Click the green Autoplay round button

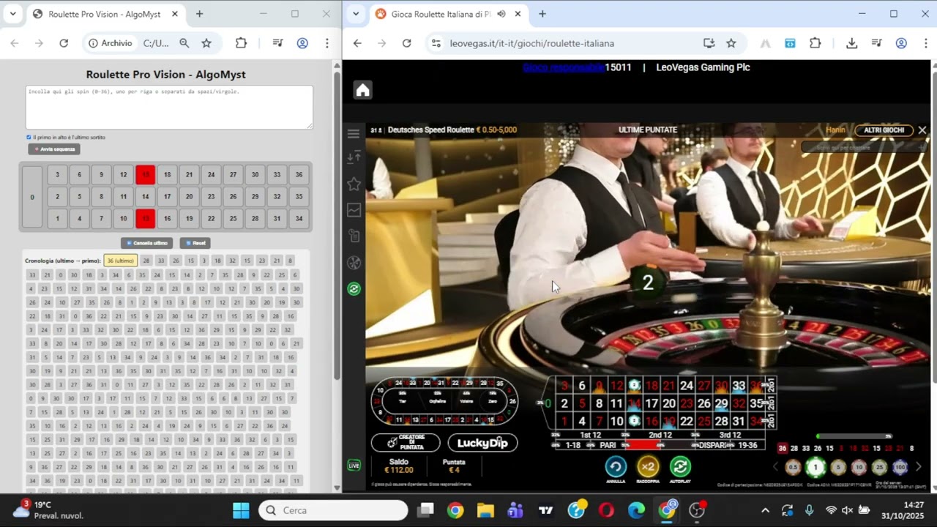point(680,466)
